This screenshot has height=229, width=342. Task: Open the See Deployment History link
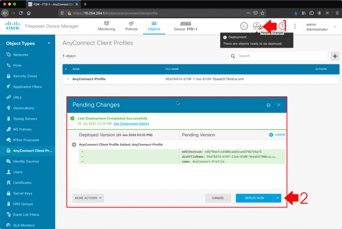tap(131, 123)
